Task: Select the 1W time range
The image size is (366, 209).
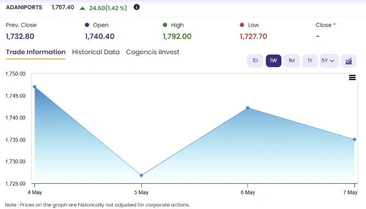Action: click(274, 61)
